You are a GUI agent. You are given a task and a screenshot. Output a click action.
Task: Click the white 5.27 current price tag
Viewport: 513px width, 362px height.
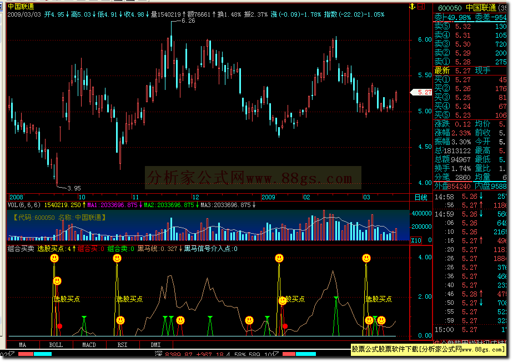[x=421, y=92]
